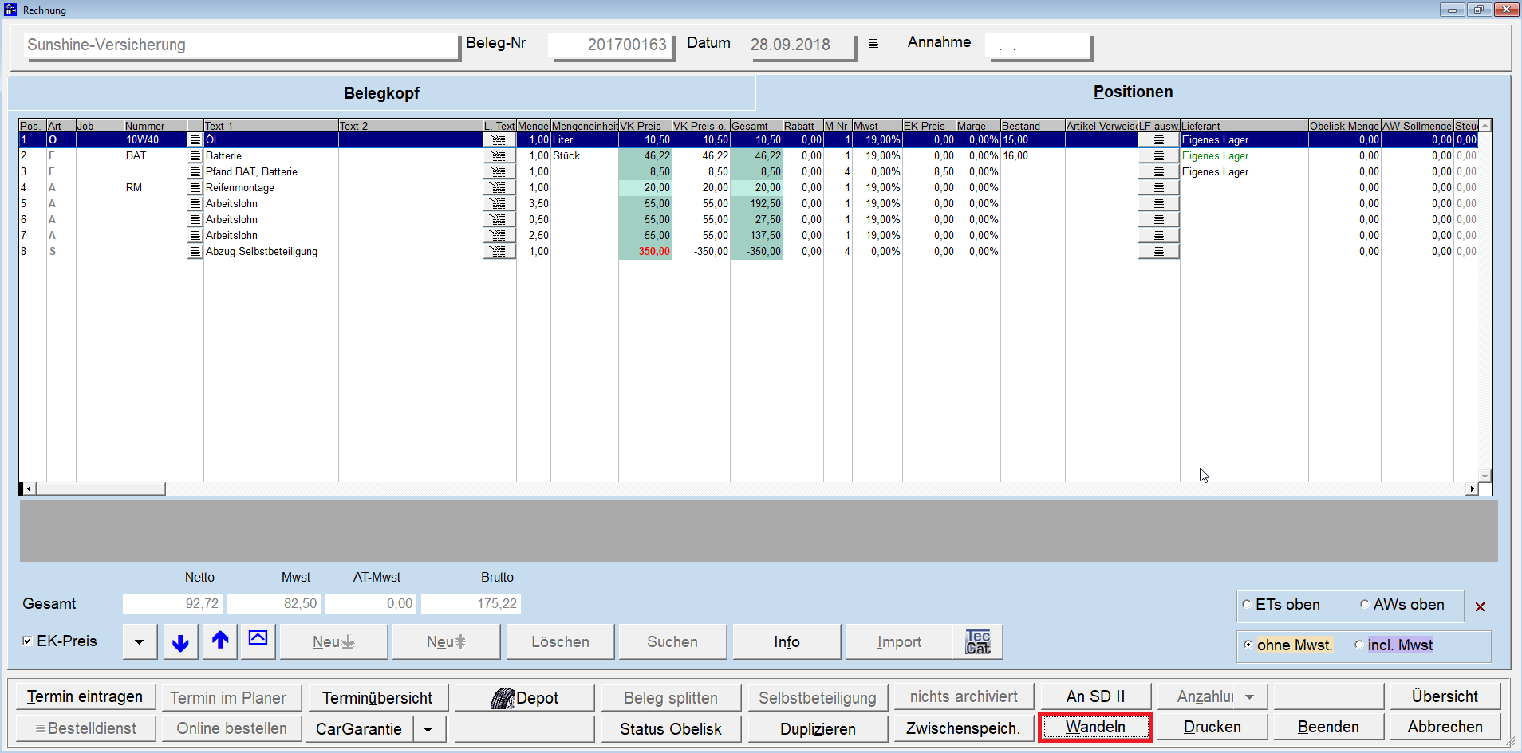1522x753 pixels.
Task: Click the red X next to AWs oben
Action: tap(1480, 606)
